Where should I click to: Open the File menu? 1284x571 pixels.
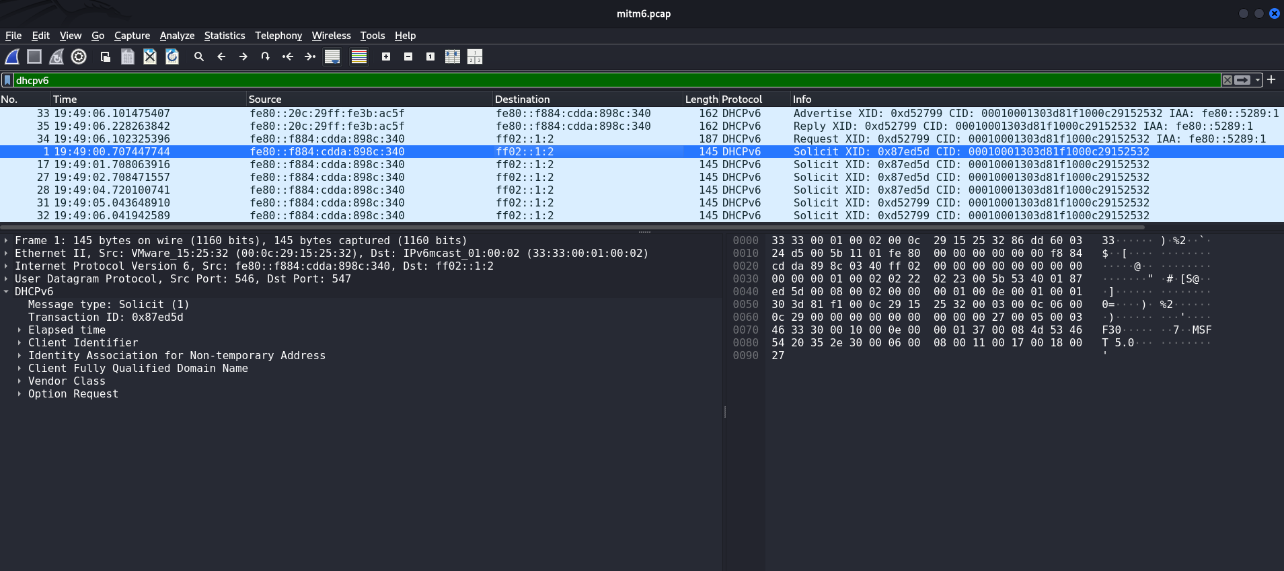[x=13, y=36]
